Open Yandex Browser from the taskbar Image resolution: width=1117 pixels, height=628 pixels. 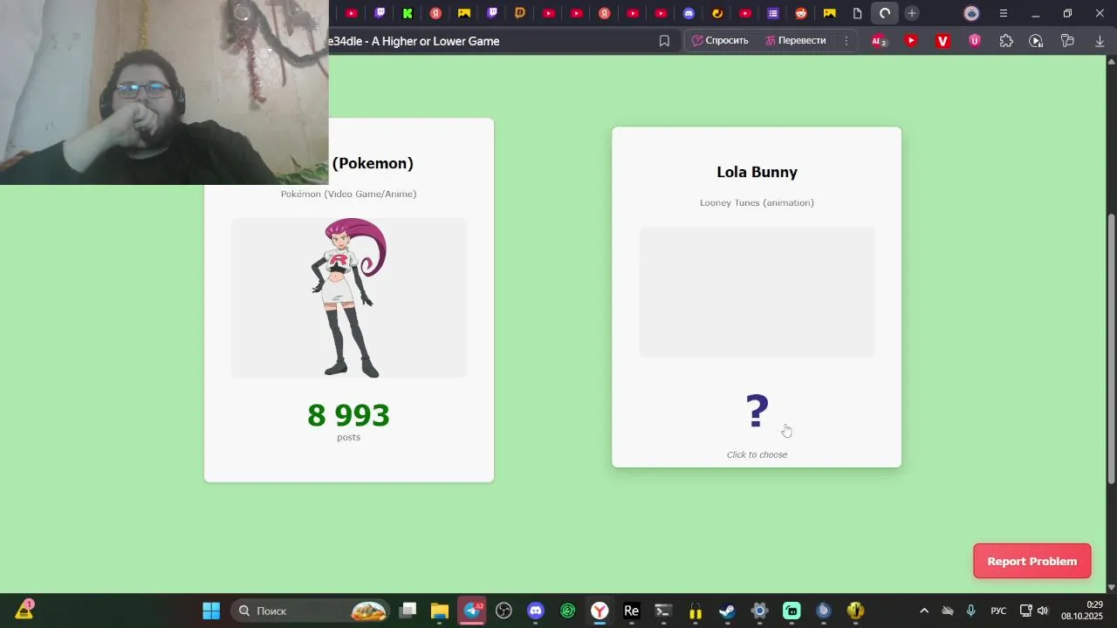(x=600, y=611)
